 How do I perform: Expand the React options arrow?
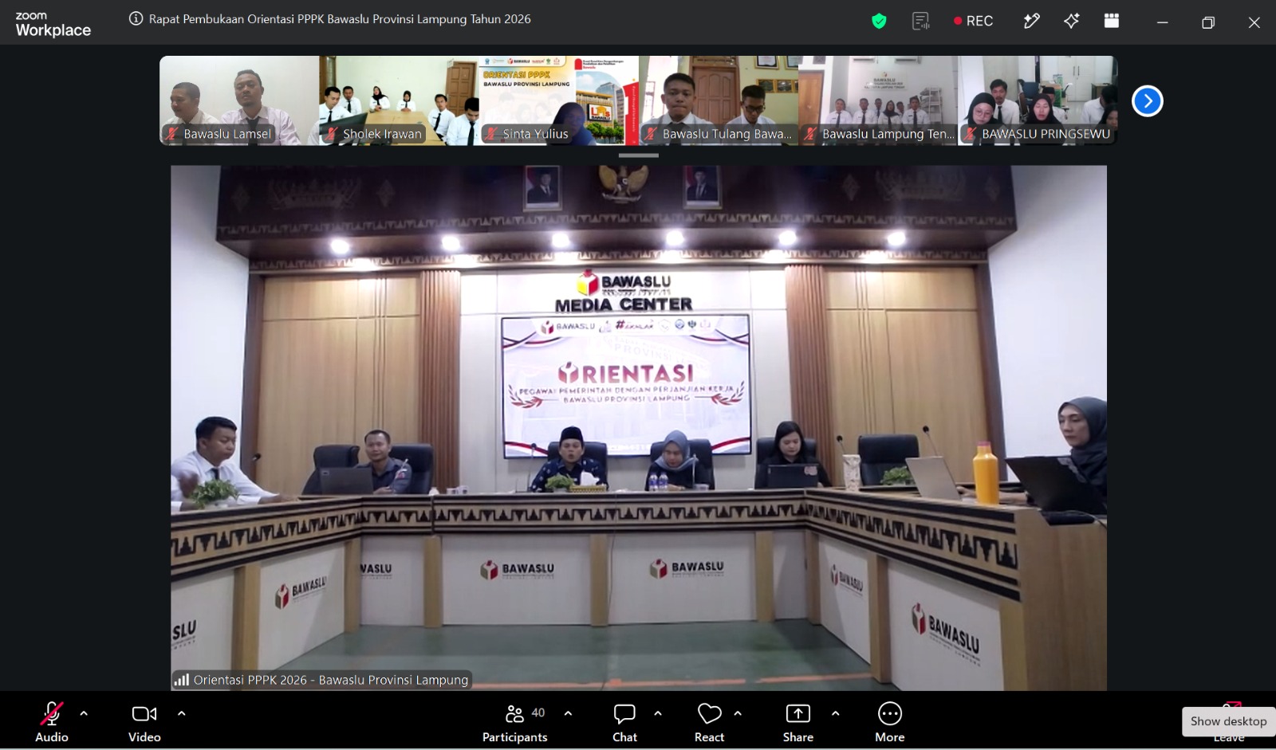point(738,713)
